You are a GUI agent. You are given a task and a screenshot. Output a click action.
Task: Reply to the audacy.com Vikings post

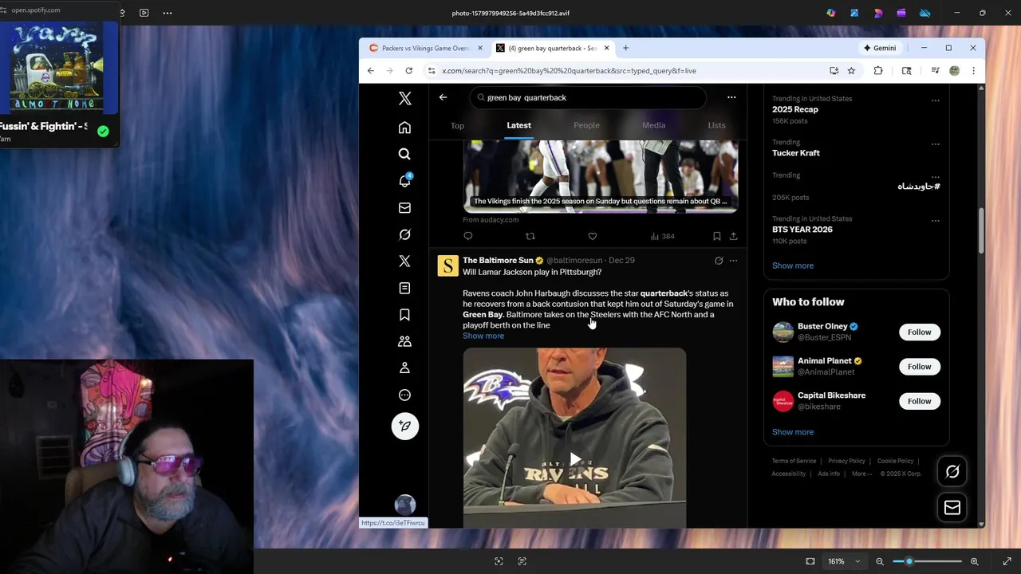[x=468, y=236]
